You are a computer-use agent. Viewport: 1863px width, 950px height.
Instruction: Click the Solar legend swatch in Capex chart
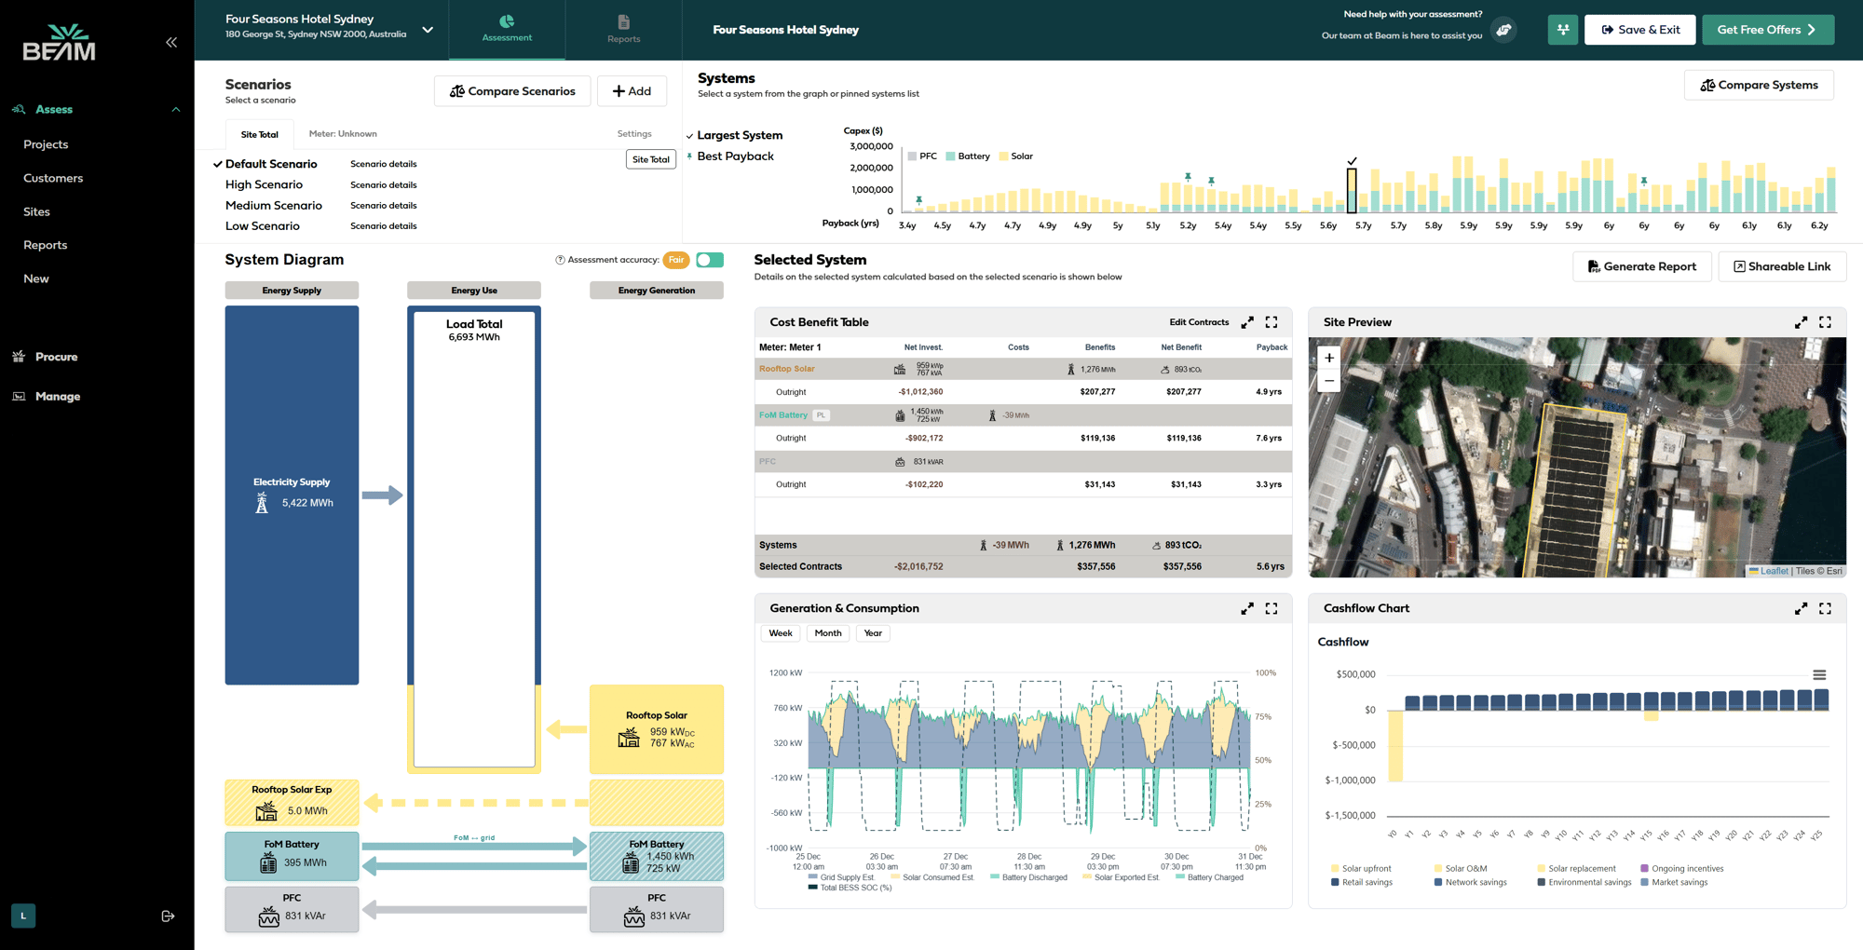(1004, 156)
